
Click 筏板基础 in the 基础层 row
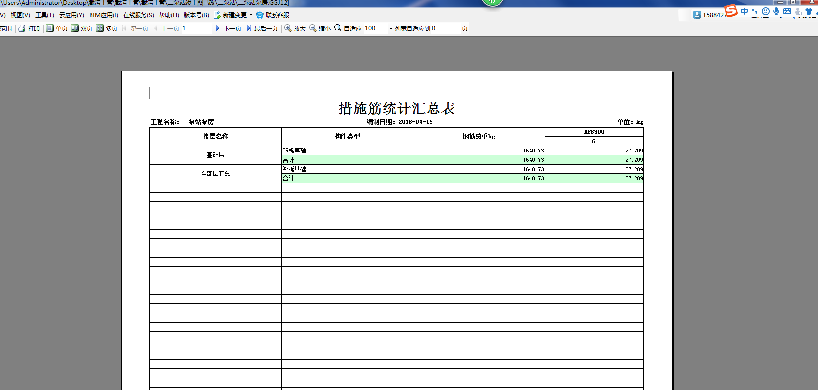(347, 151)
